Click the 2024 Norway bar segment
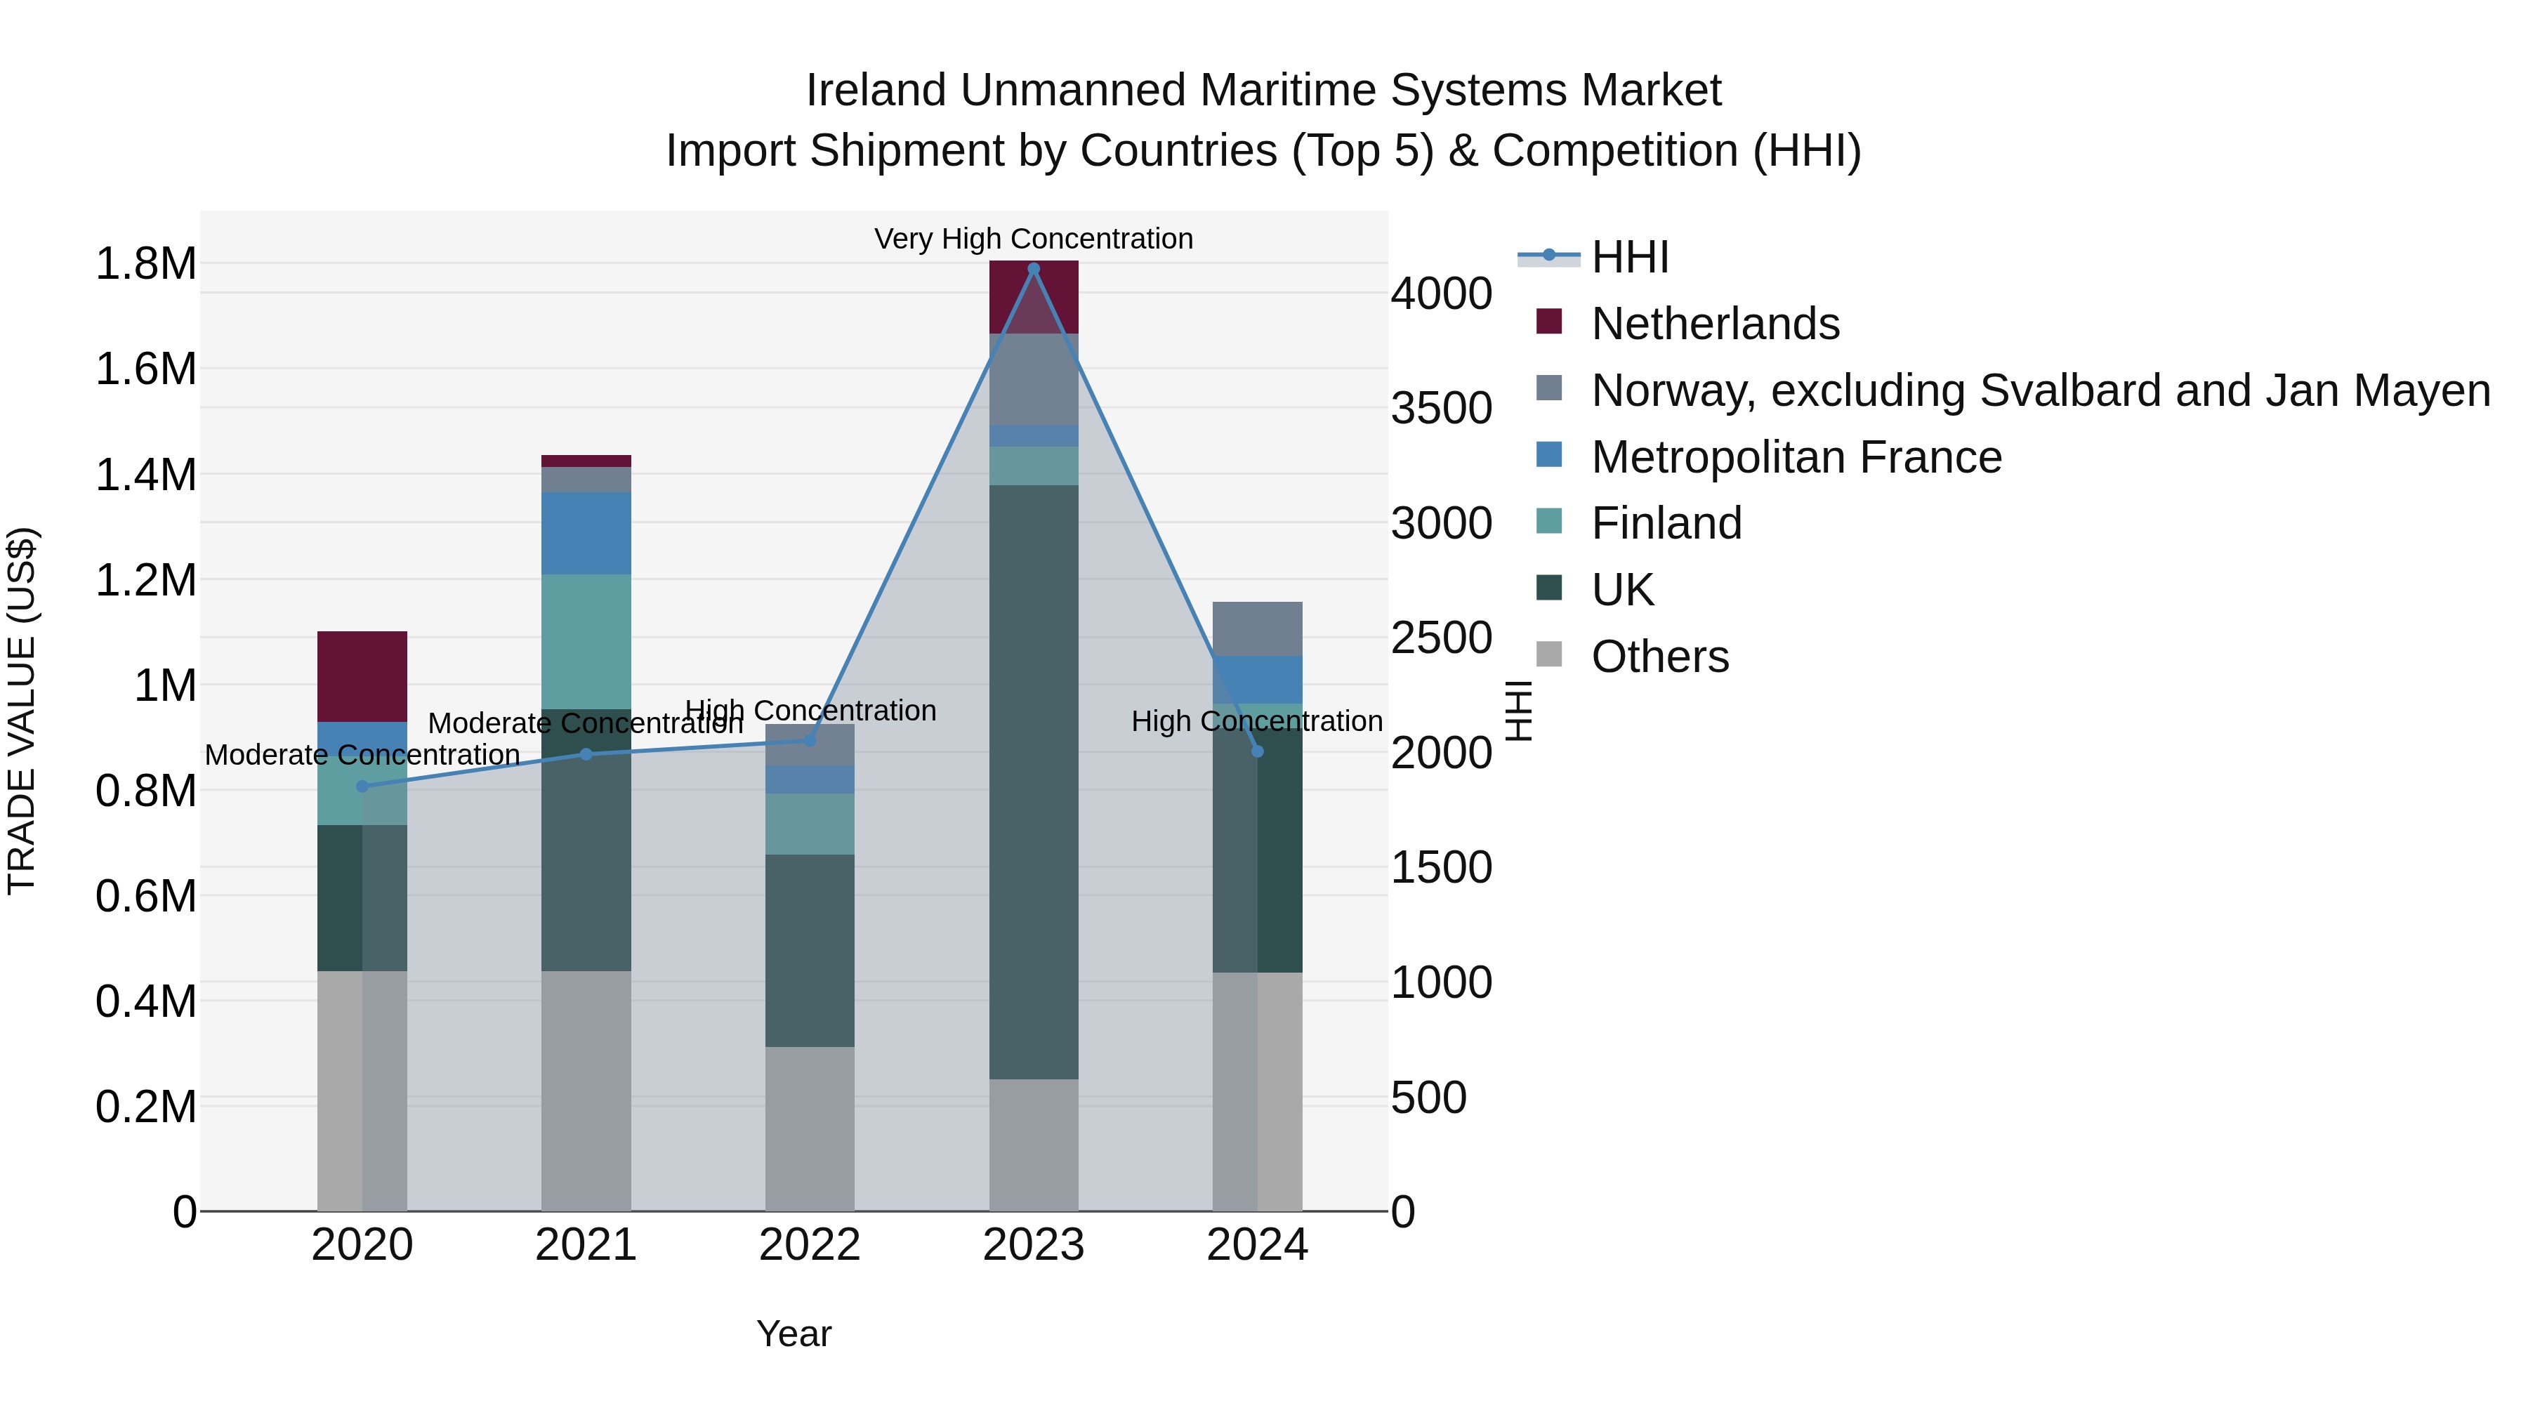 tap(1257, 629)
